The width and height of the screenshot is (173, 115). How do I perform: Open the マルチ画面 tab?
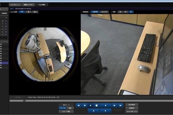pos(42,5)
